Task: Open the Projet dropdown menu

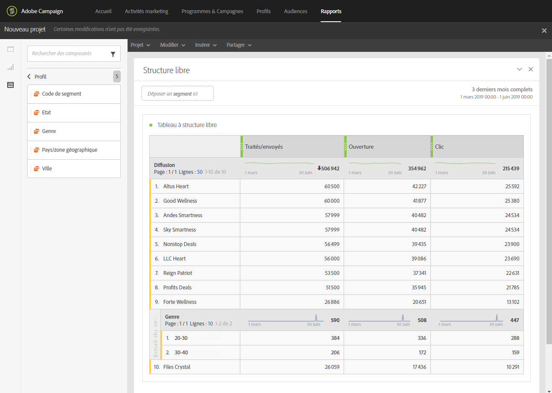Action: coord(140,45)
